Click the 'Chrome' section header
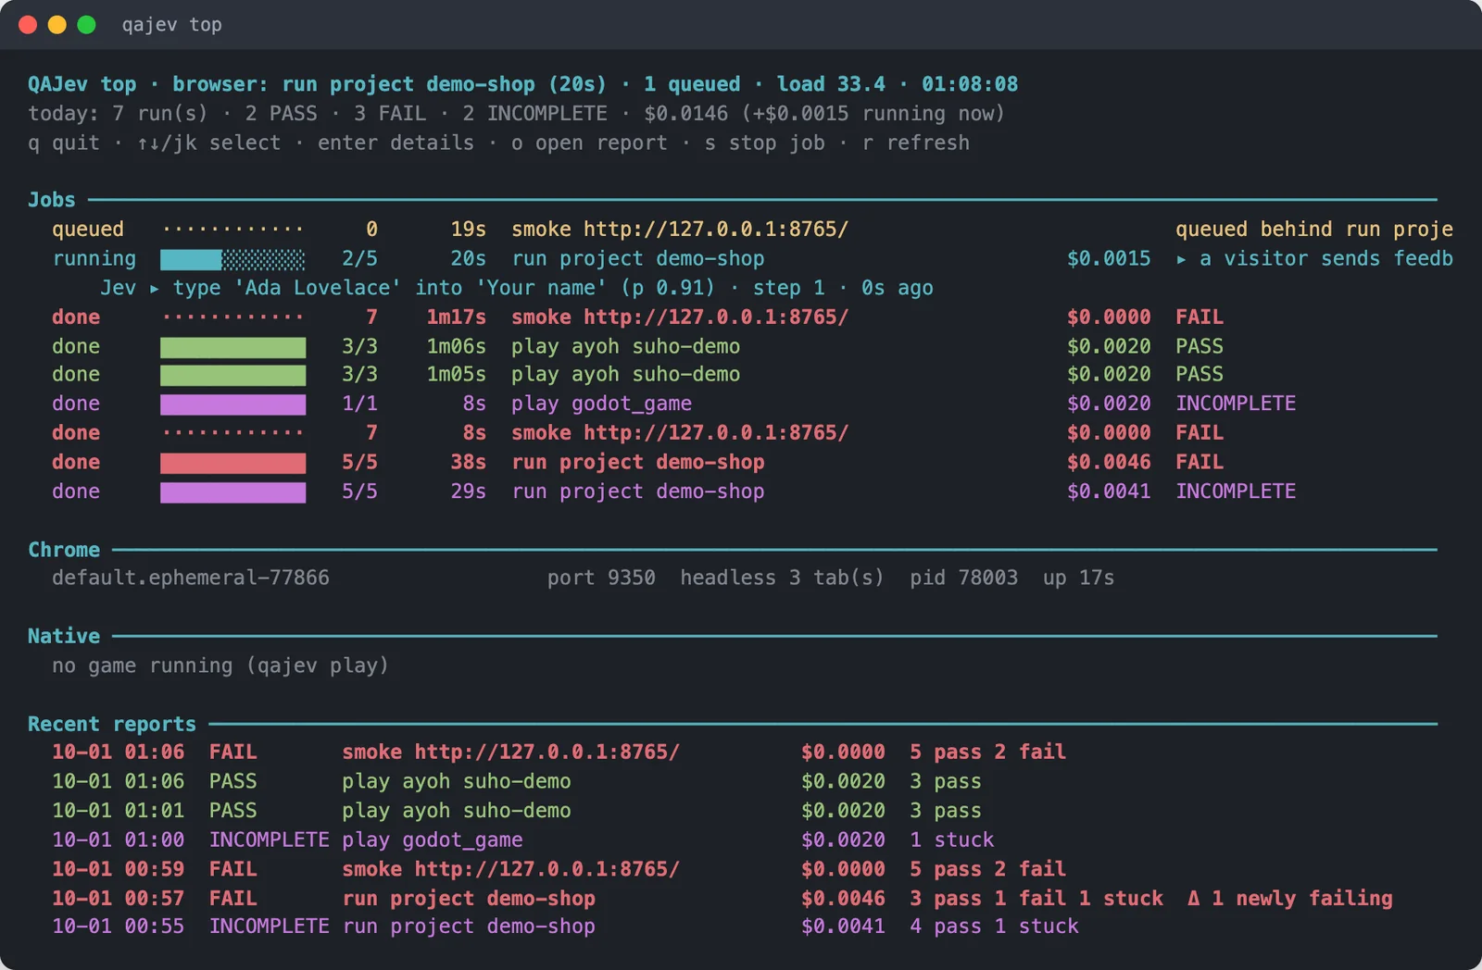 coord(64,550)
